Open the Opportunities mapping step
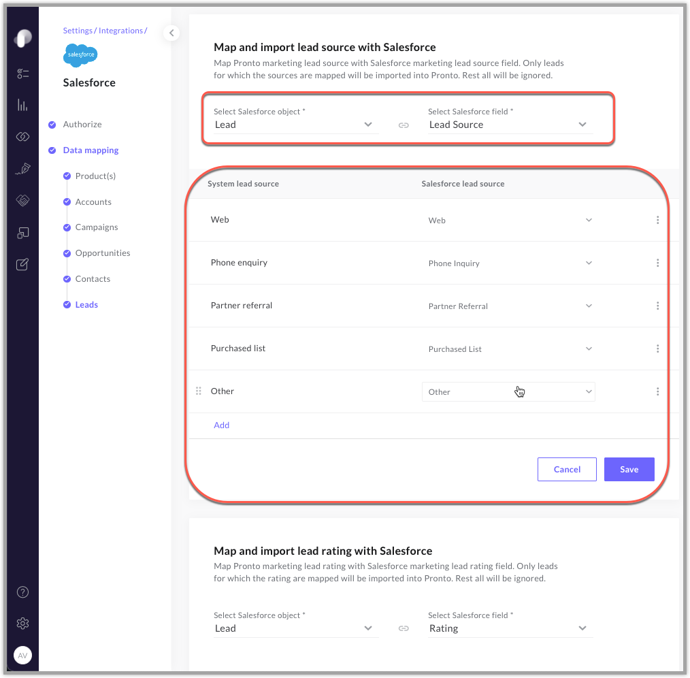Viewport: 690px width, 678px height. [x=103, y=253]
